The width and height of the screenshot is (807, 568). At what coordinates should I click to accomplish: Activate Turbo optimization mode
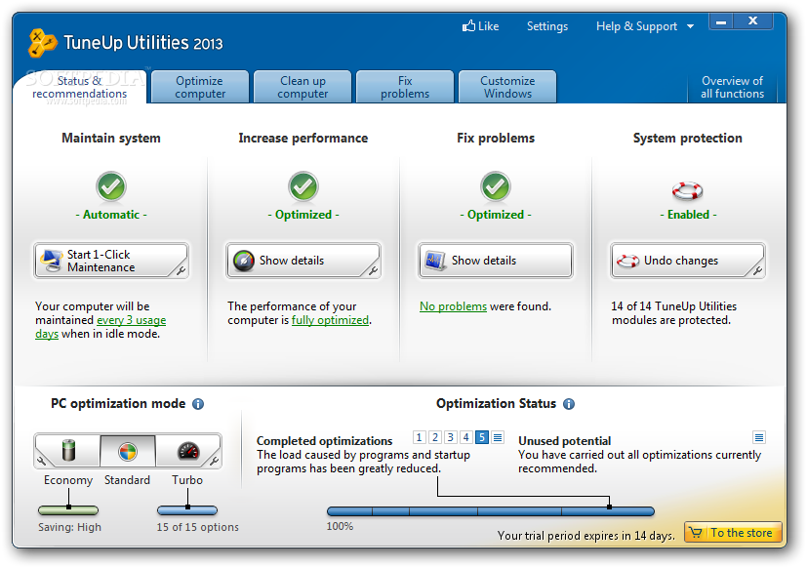(188, 451)
